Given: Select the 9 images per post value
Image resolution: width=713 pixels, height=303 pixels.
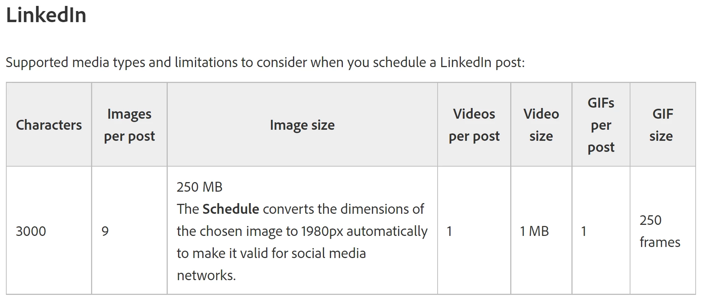Looking at the screenshot, I should click(105, 231).
